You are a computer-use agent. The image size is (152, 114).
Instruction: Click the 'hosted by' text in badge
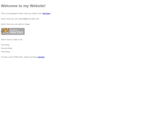14,30
